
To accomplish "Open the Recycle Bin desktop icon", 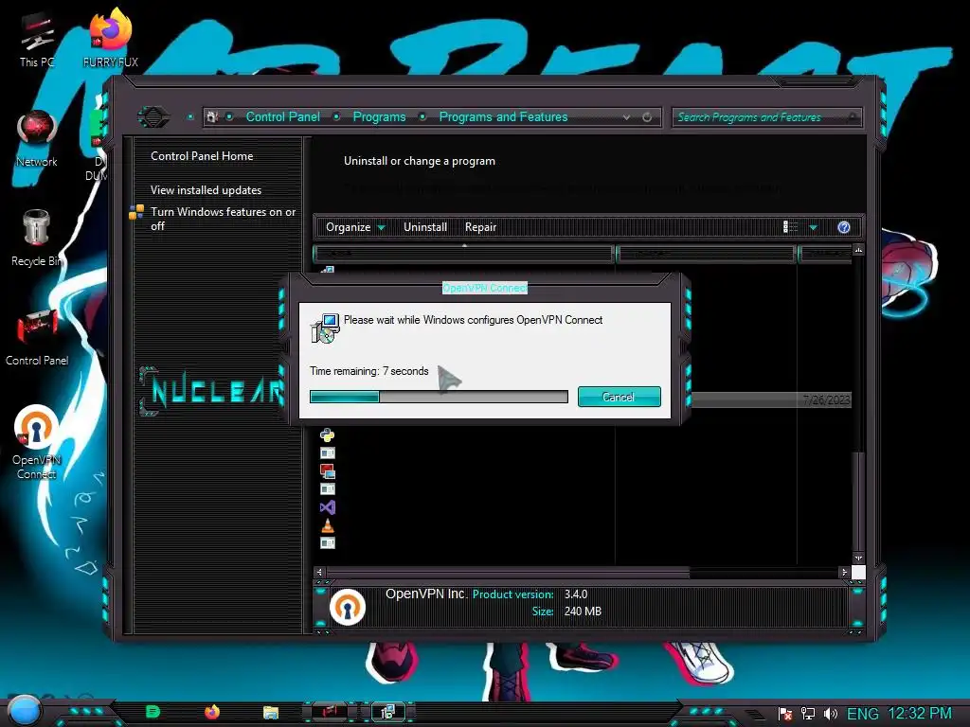I will click(x=37, y=238).
